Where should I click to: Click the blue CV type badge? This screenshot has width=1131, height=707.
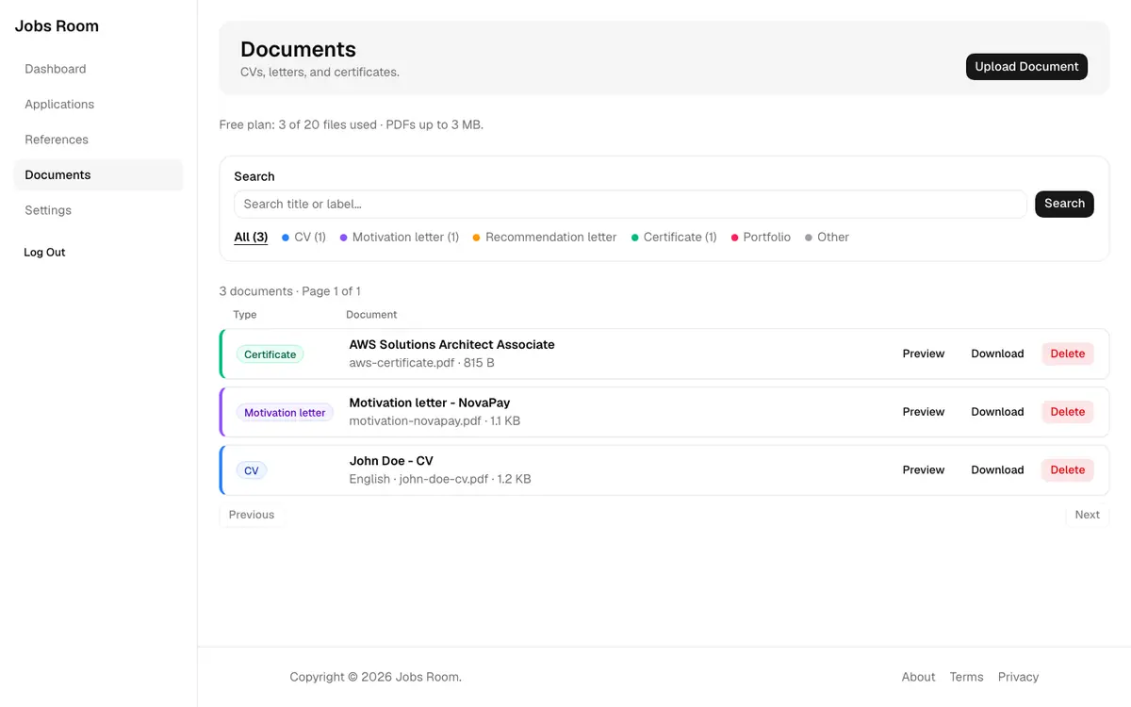[252, 470]
